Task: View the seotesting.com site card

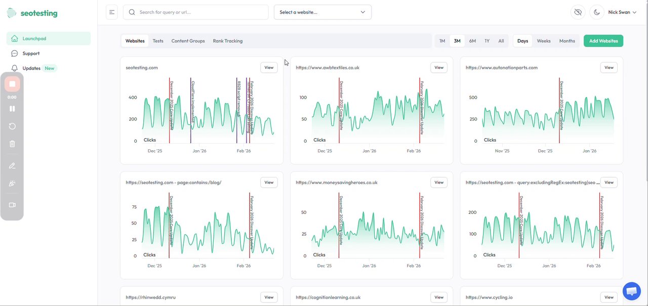Action: pos(269,67)
